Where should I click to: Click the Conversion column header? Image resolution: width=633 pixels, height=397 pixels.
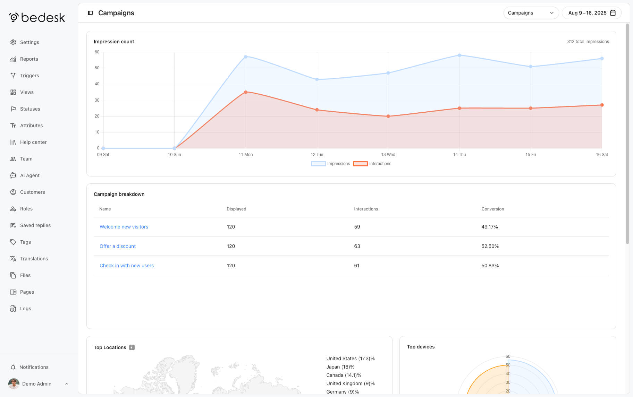(493, 209)
